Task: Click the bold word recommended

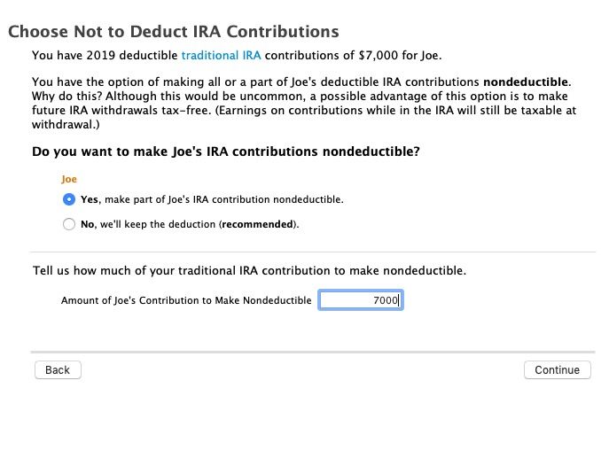Action: coord(257,224)
